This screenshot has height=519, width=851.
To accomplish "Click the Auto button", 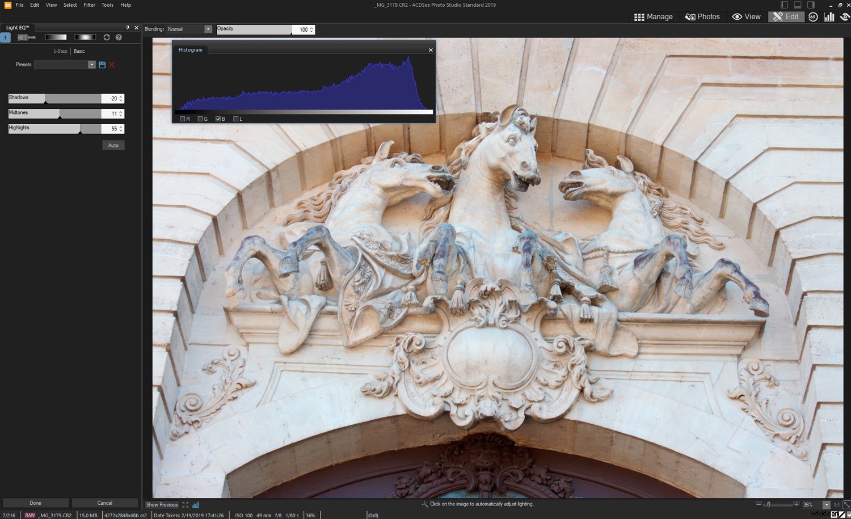I will pyautogui.click(x=113, y=145).
